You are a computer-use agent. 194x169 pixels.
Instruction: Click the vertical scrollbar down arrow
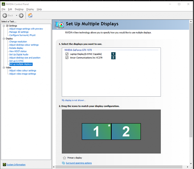[x=191, y=163]
